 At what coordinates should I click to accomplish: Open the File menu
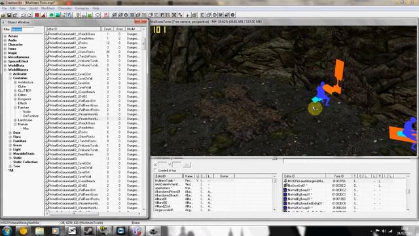pyautogui.click(x=5, y=9)
